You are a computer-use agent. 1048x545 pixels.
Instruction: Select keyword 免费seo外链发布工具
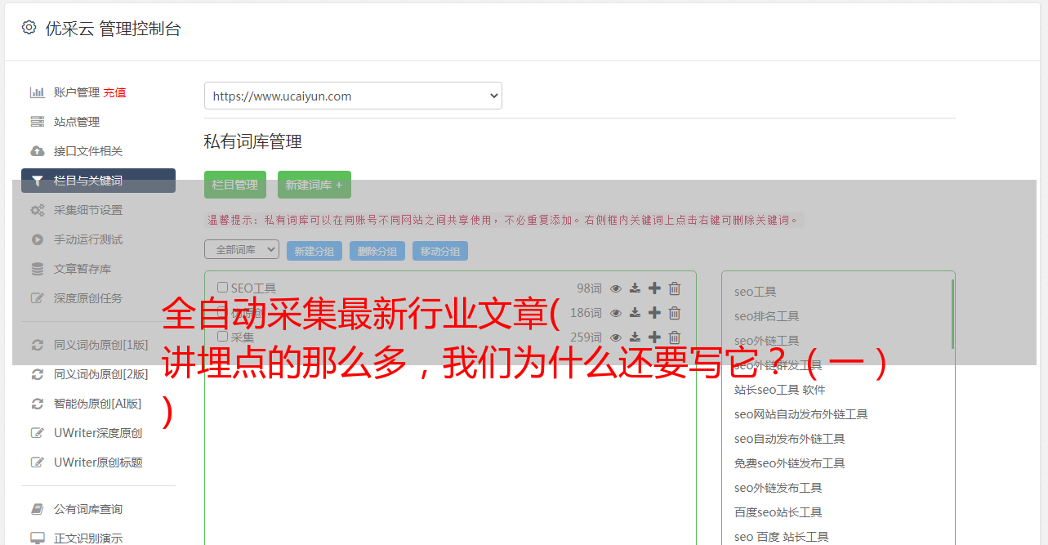point(789,463)
